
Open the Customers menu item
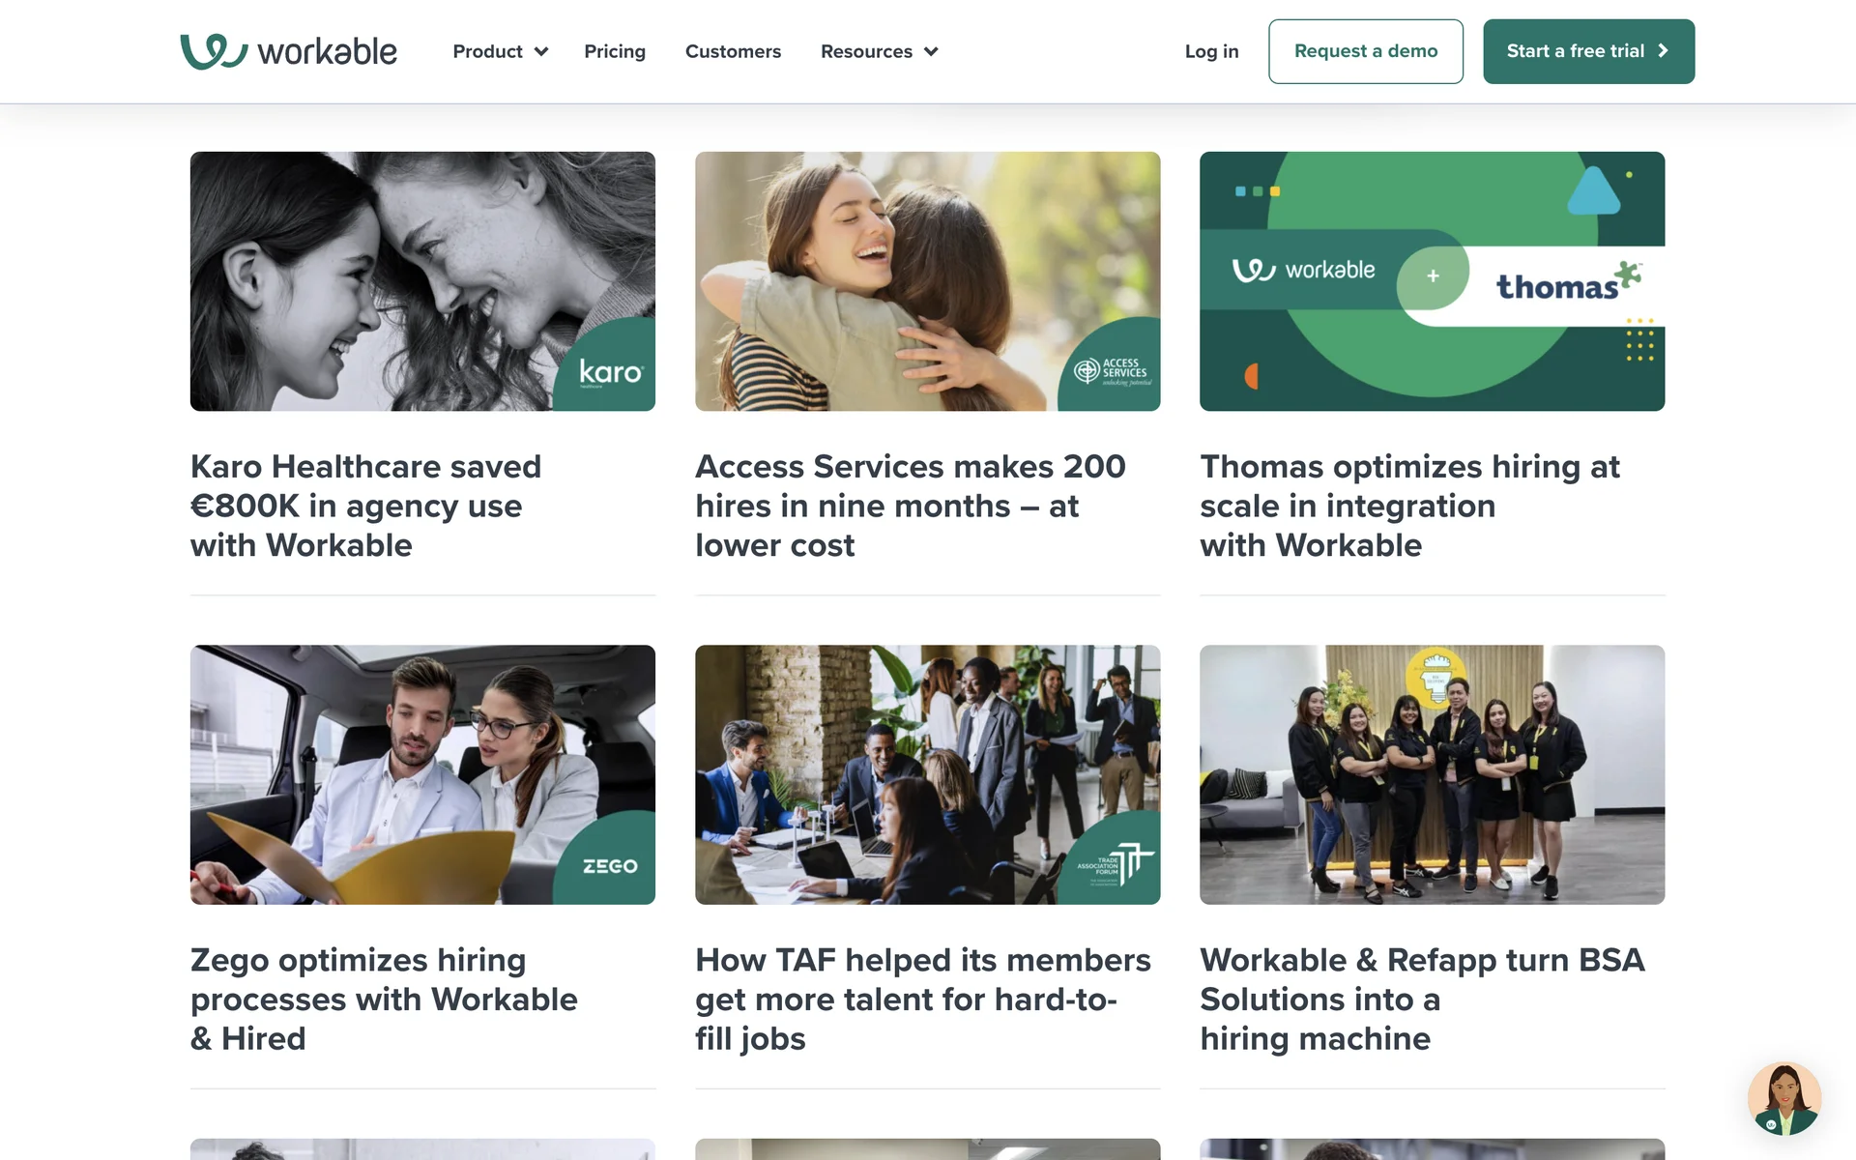click(733, 51)
